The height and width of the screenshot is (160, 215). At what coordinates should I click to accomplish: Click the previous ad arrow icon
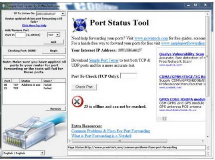[x=159, y=119]
